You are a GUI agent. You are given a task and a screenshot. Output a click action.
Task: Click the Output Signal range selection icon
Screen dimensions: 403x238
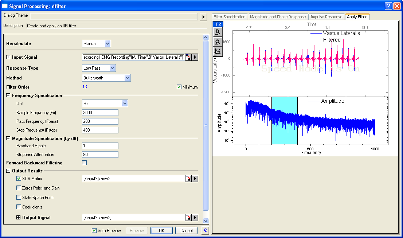(188, 218)
